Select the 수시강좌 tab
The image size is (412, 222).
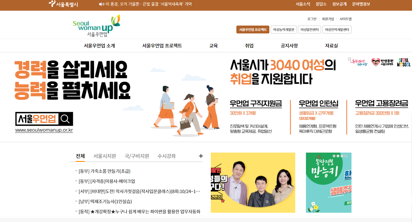[x=167, y=156]
